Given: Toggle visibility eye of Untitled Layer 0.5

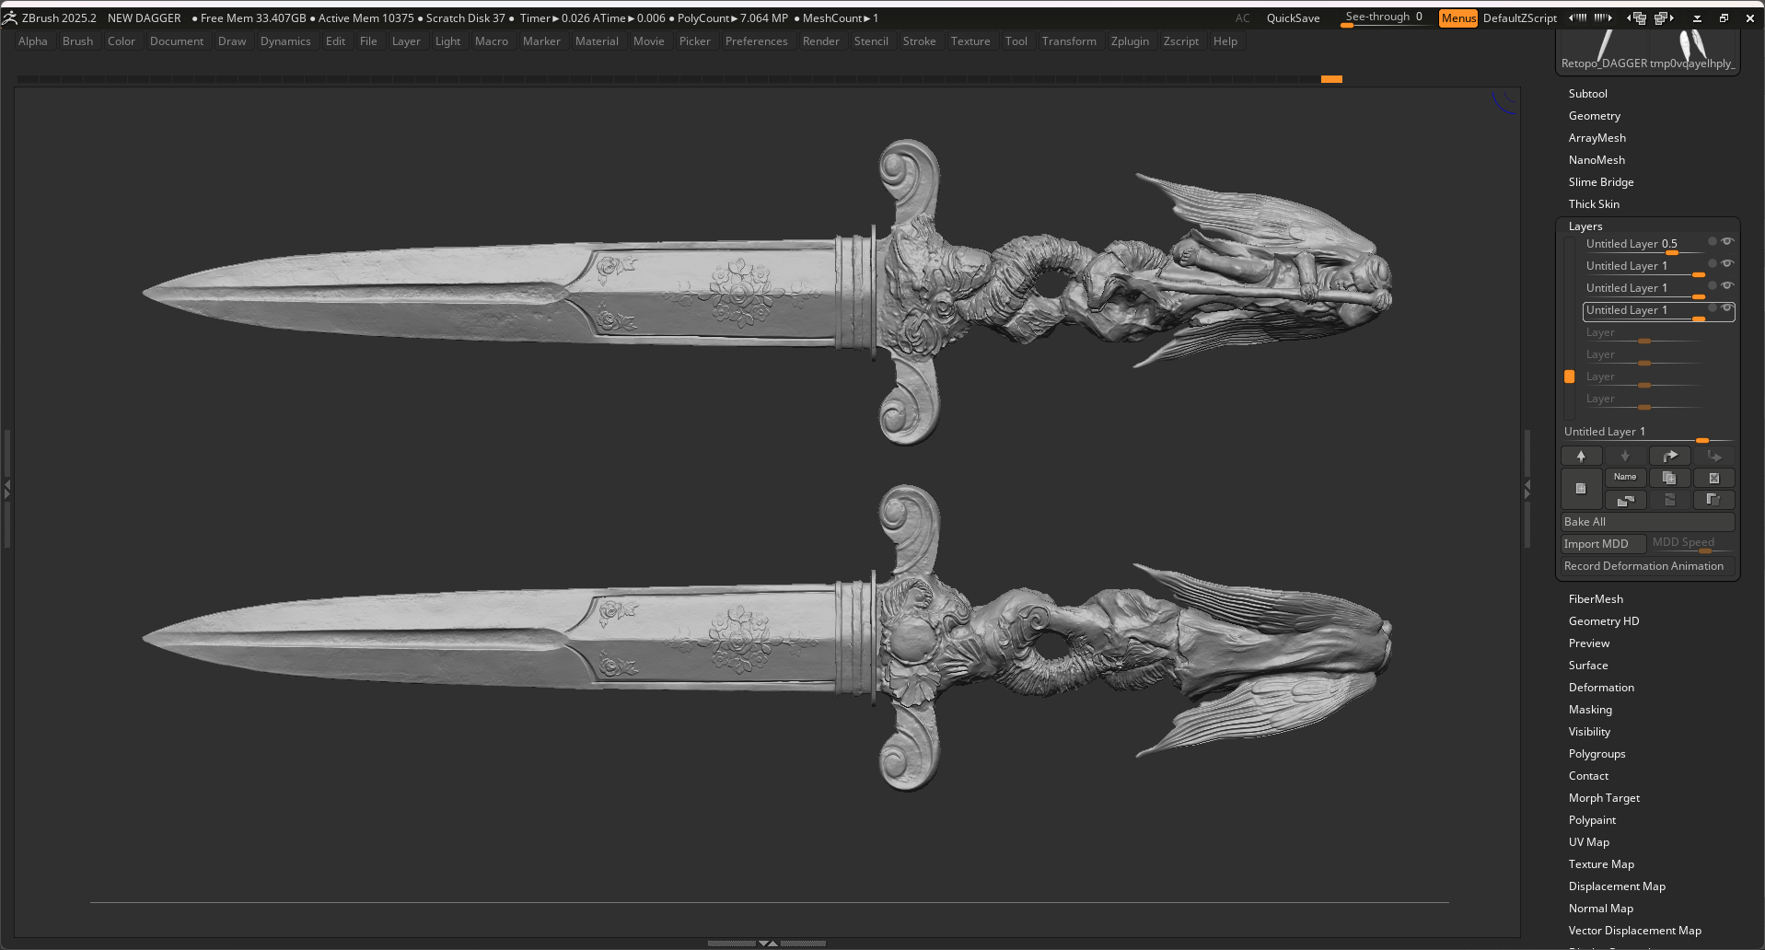Looking at the screenshot, I should click(1727, 241).
